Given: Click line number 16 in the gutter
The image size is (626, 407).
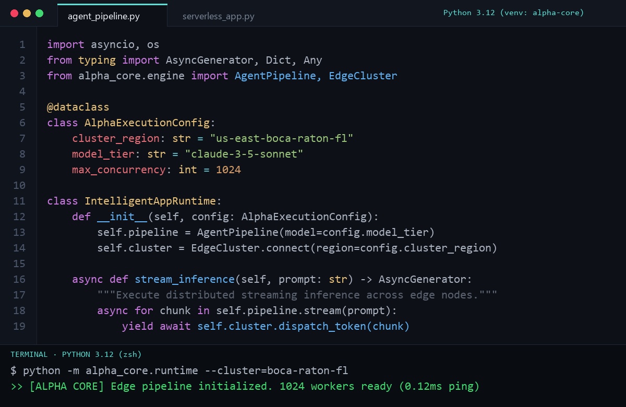Looking at the screenshot, I should coord(19,279).
